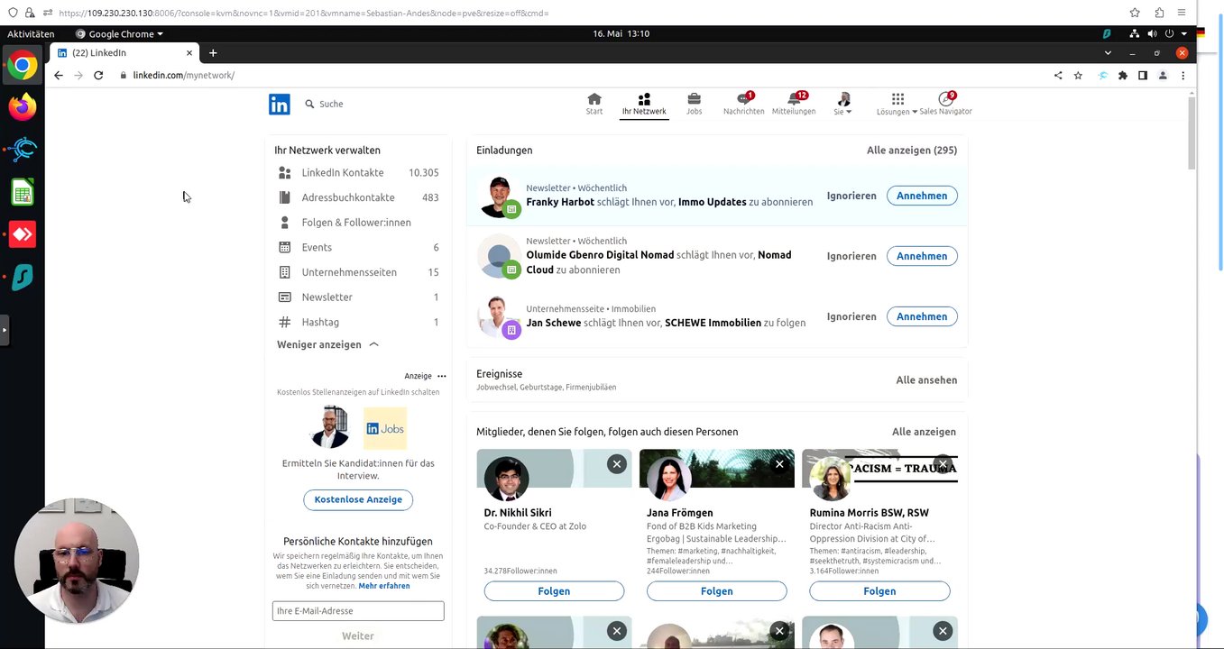Open Chrome's extensions puzzle icon
1224x649 pixels.
(1123, 76)
